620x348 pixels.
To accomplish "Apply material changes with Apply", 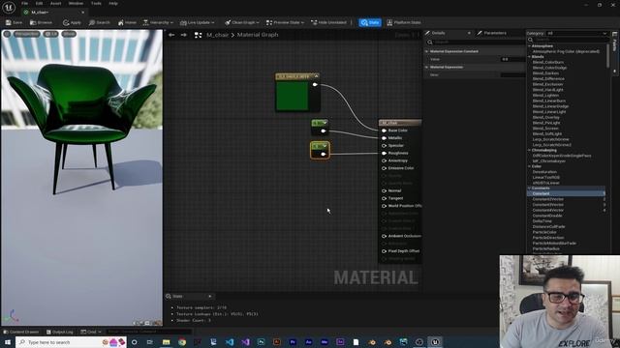I will tap(72, 22).
